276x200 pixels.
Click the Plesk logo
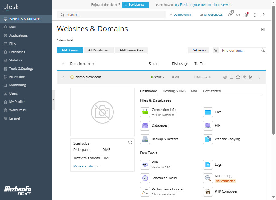click(11, 7)
